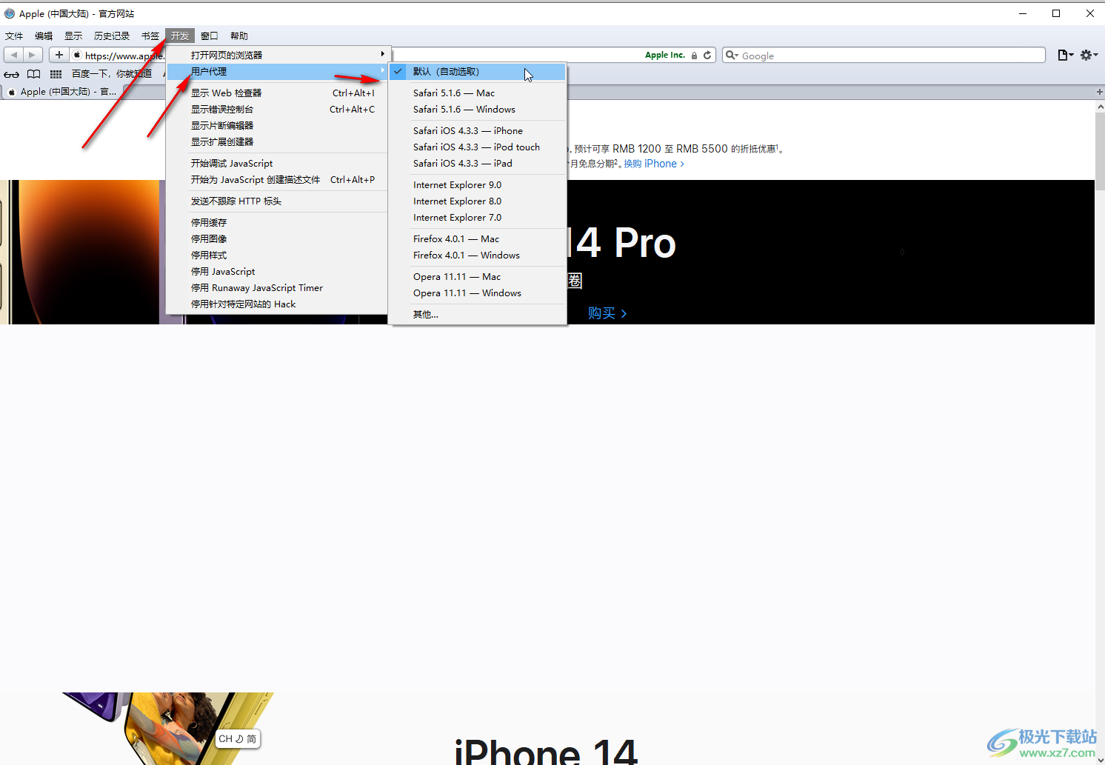Select 开始为 JavaScript 创建描述文件

pyautogui.click(x=278, y=179)
